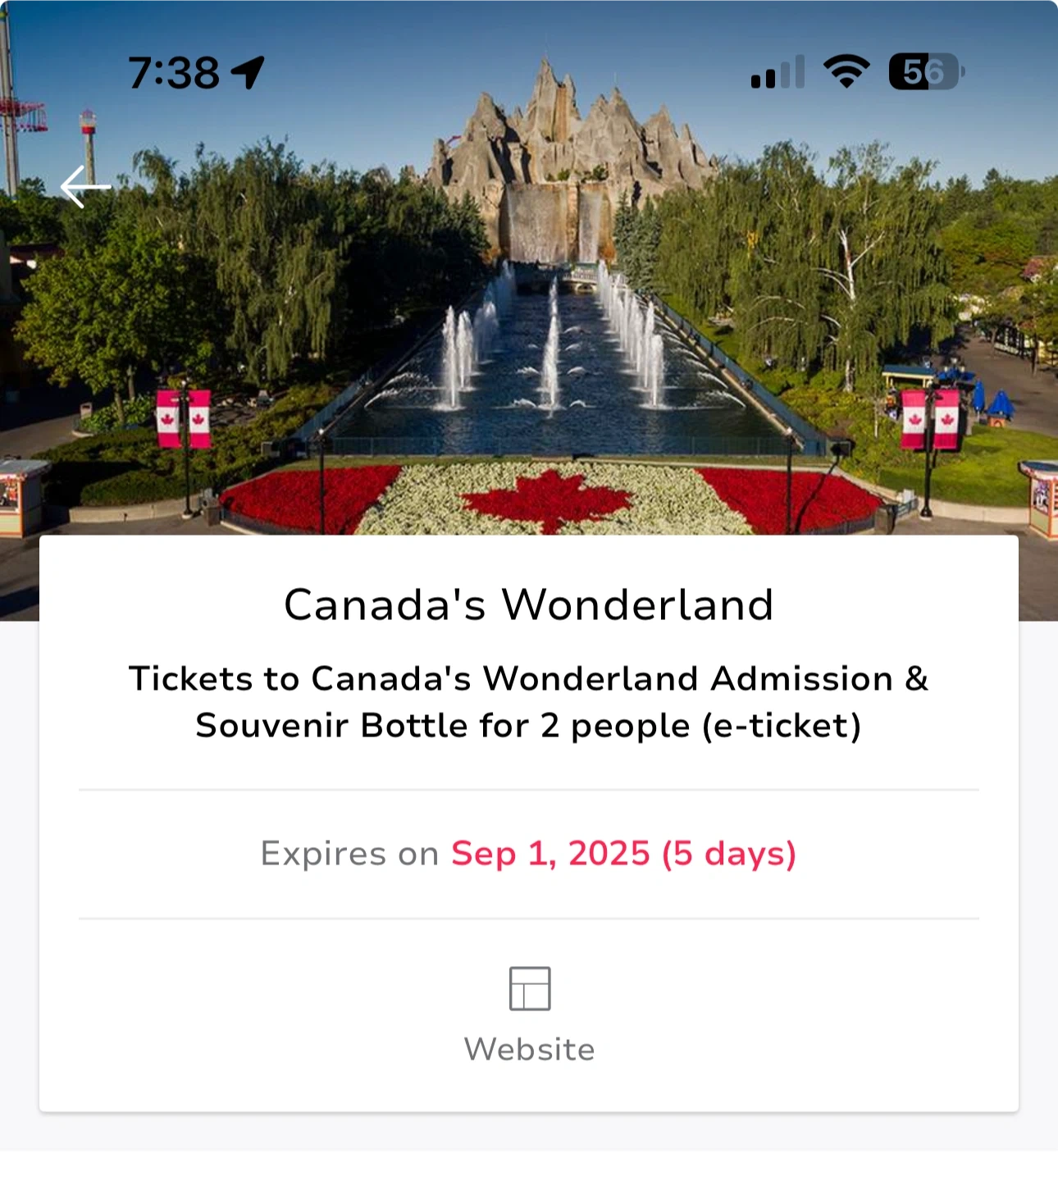The height and width of the screenshot is (1181, 1058).
Task: Tap the maple leaf flower bed
Action: (x=548, y=499)
